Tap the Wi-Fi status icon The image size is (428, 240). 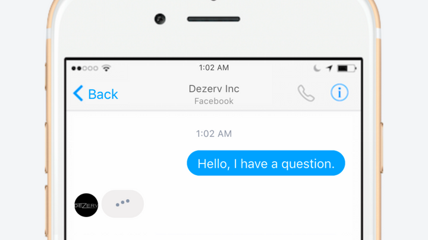point(106,68)
